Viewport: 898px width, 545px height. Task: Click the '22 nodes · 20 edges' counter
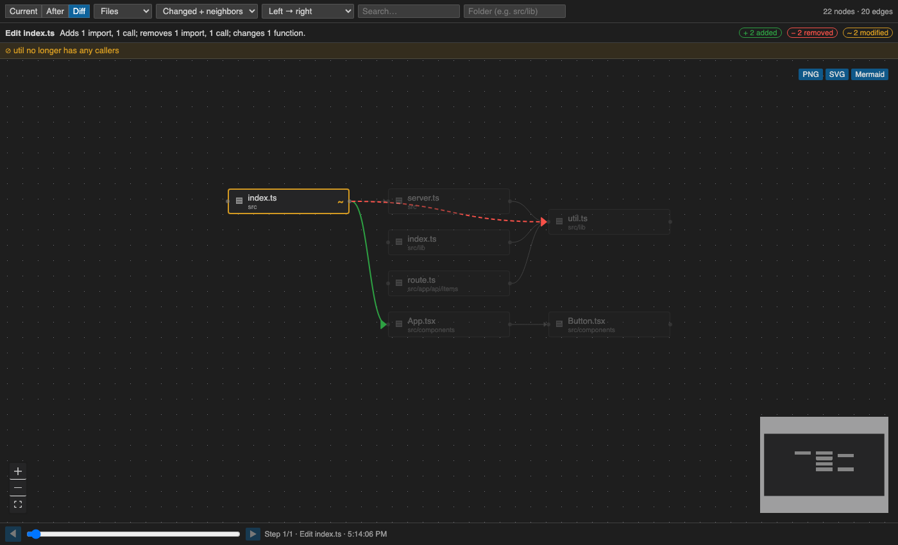pyautogui.click(x=858, y=12)
